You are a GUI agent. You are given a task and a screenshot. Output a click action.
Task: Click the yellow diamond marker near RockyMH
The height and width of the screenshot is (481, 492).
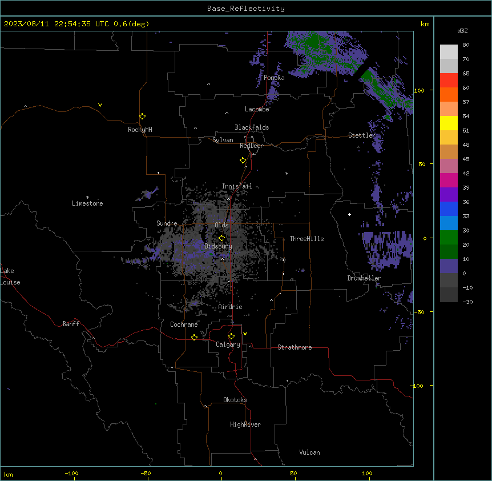click(143, 117)
